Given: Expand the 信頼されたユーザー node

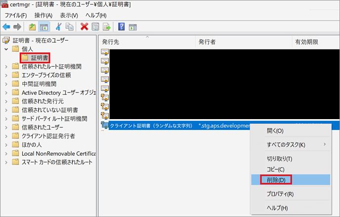Looking at the screenshot, I should click(6, 127).
